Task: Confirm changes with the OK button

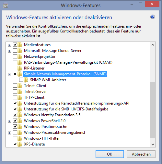Action: pyautogui.click(x=110, y=154)
